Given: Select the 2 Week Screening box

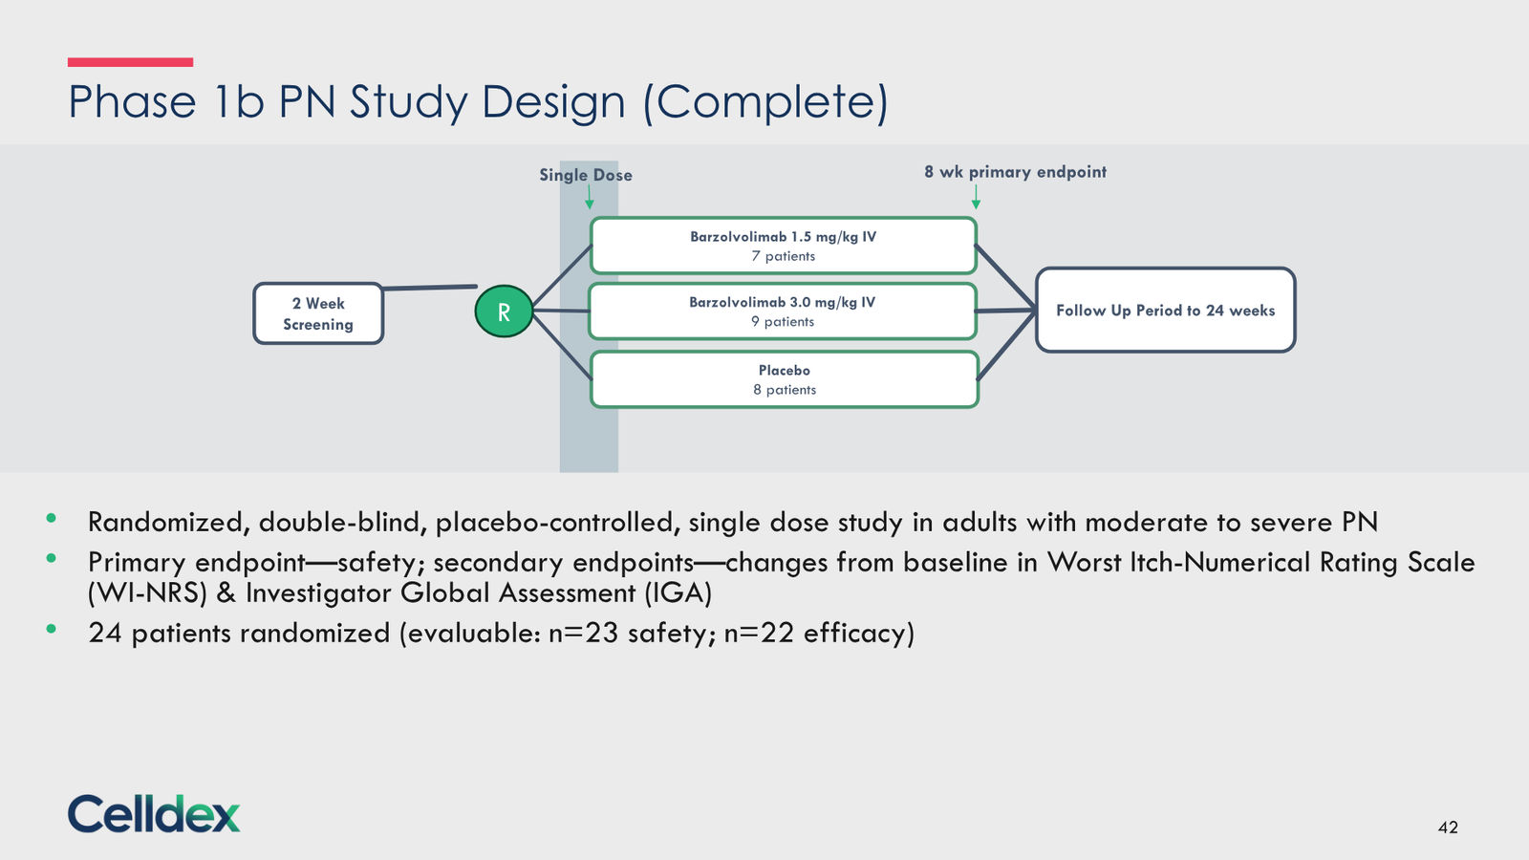Looking at the screenshot, I should [x=318, y=313].
